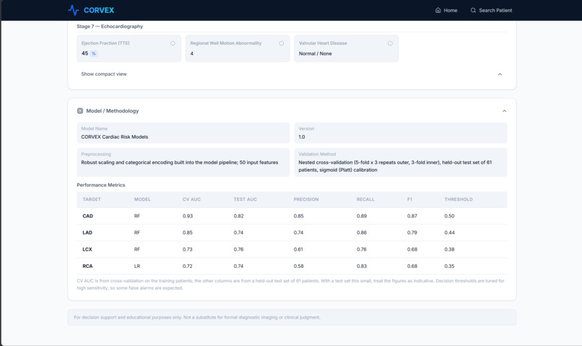
Task: Click the TARGET column header
Action: coord(92,199)
